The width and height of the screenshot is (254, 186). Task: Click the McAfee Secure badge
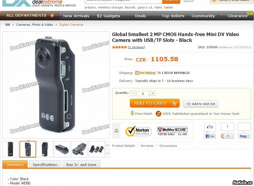[172, 131]
